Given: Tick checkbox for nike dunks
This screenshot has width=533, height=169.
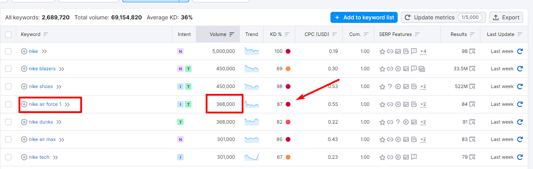Looking at the screenshot, I should tap(8, 122).
